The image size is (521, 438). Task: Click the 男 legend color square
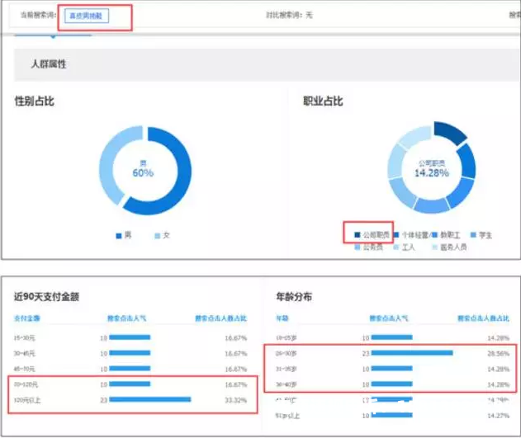click(x=118, y=236)
